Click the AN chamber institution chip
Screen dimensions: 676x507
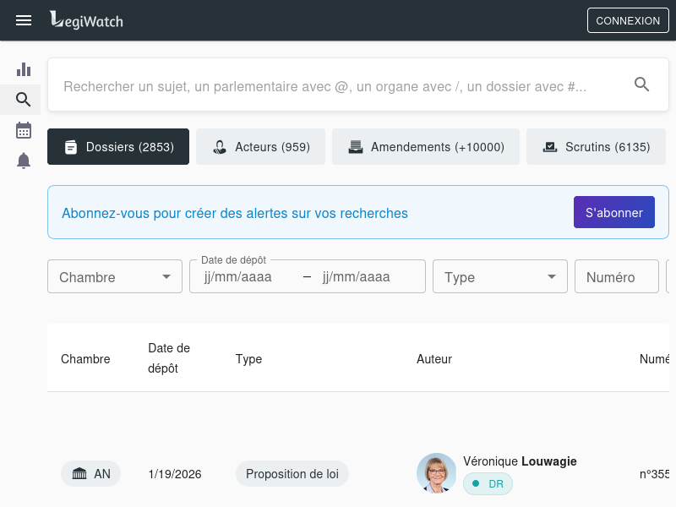point(91,474)
